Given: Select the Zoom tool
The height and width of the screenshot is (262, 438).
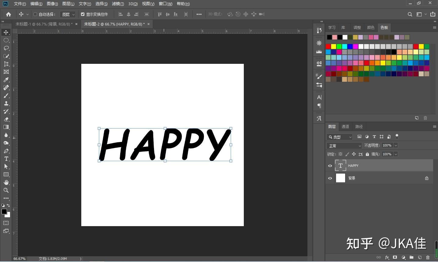Looking at the screenshot, I should (x=6, y=190).
